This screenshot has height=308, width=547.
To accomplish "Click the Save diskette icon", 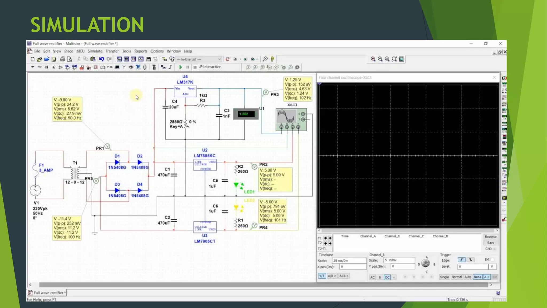I will point(54,59).
